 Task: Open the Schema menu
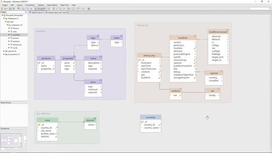tap(41, 5)
